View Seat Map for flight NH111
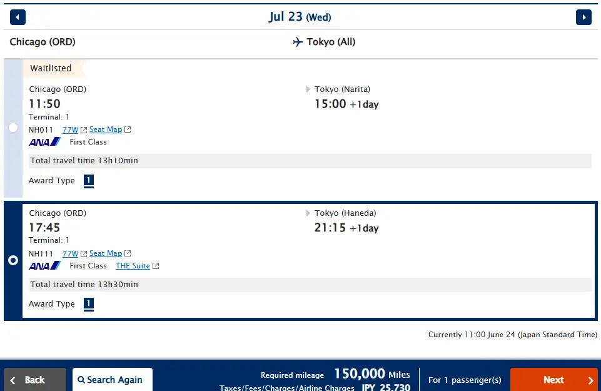This screenshot has height=391, width=601. click(106, 253)
